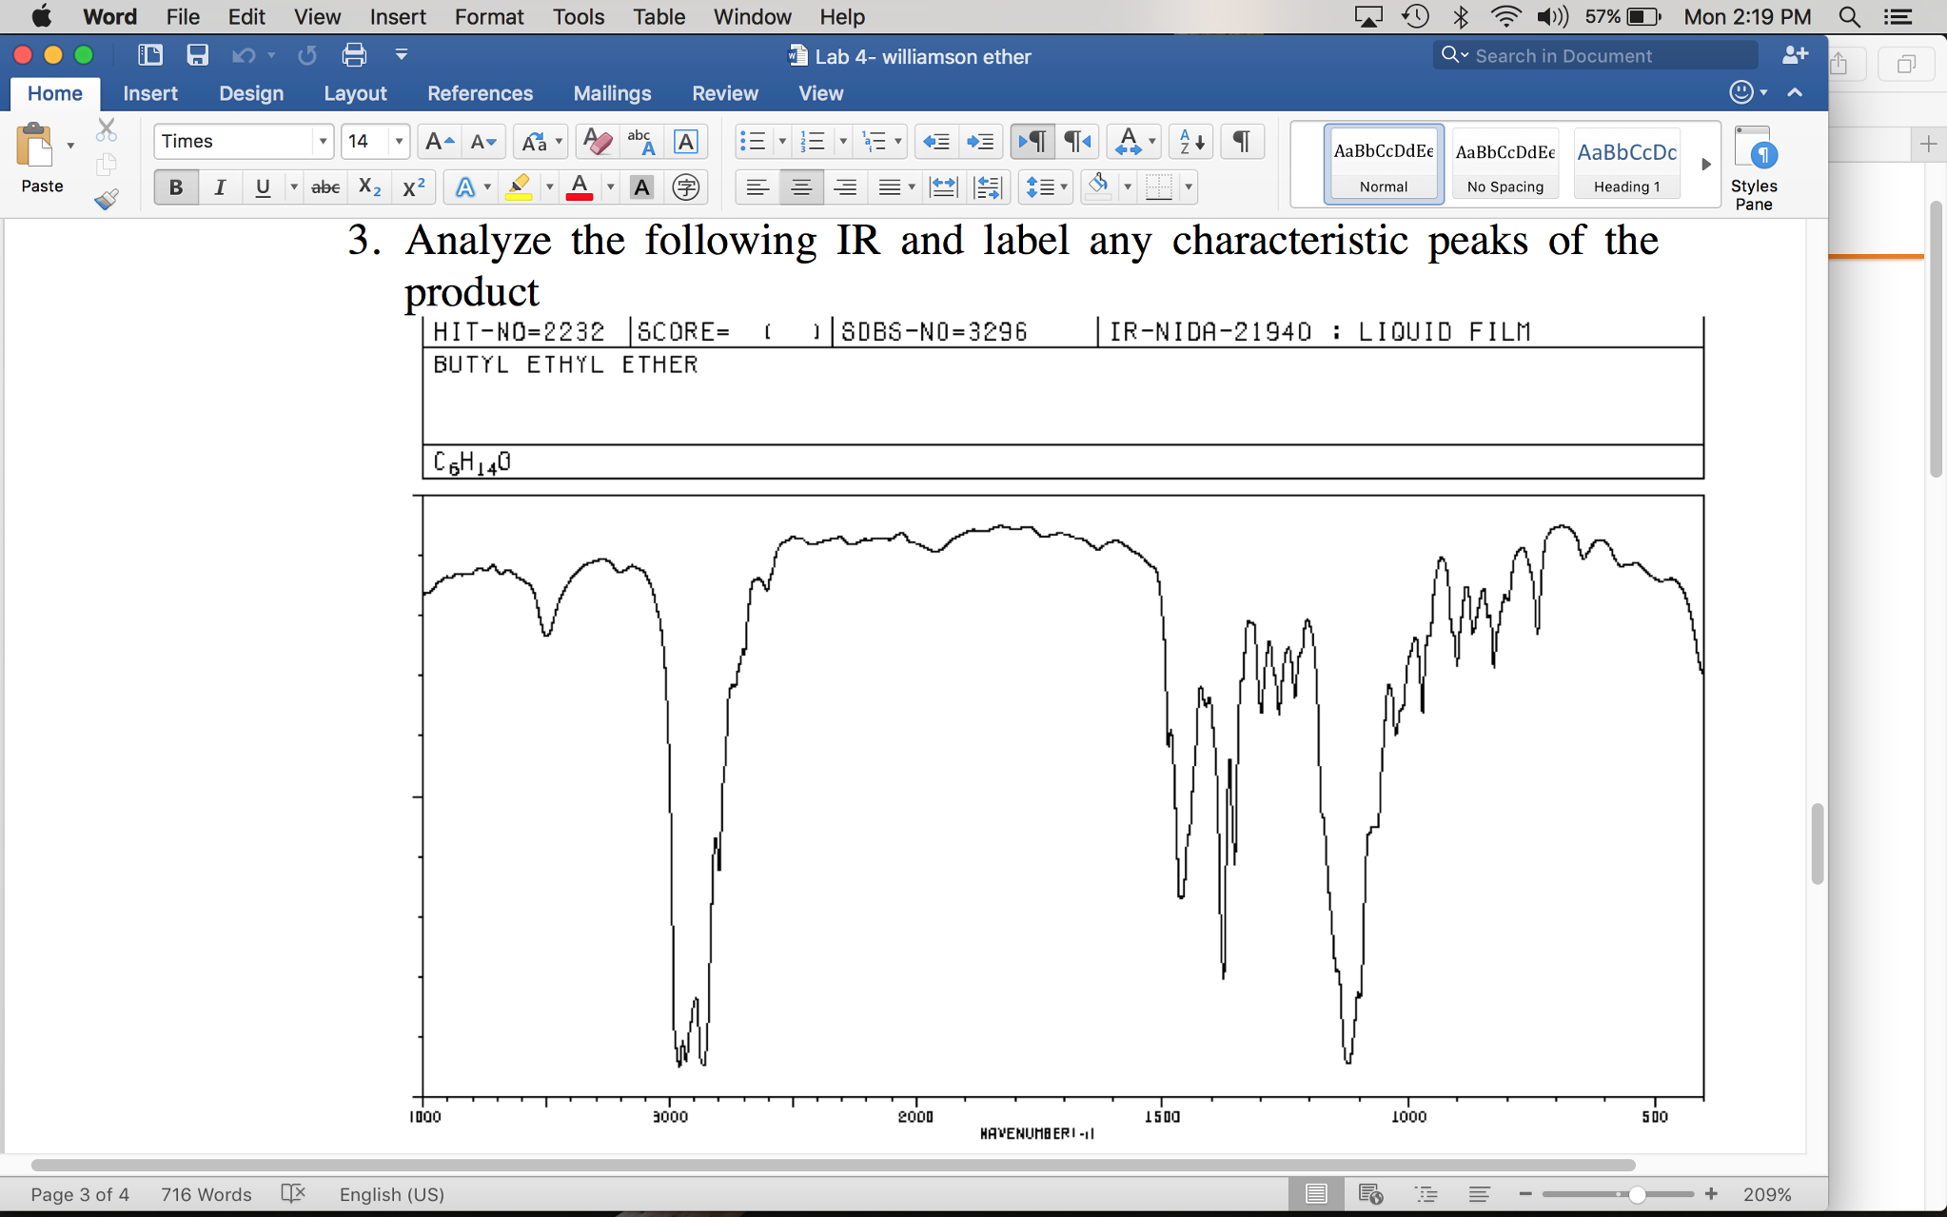1947x1217 pixels.
Task: Click the Clear Formatting eraser icon
Action: 597,142
